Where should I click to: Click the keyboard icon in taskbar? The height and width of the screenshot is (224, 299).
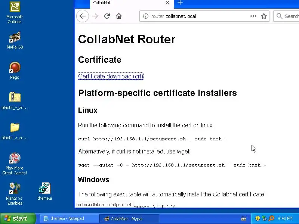point(244,218)
